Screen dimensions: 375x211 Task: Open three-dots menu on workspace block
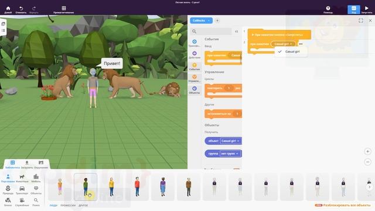301,44
